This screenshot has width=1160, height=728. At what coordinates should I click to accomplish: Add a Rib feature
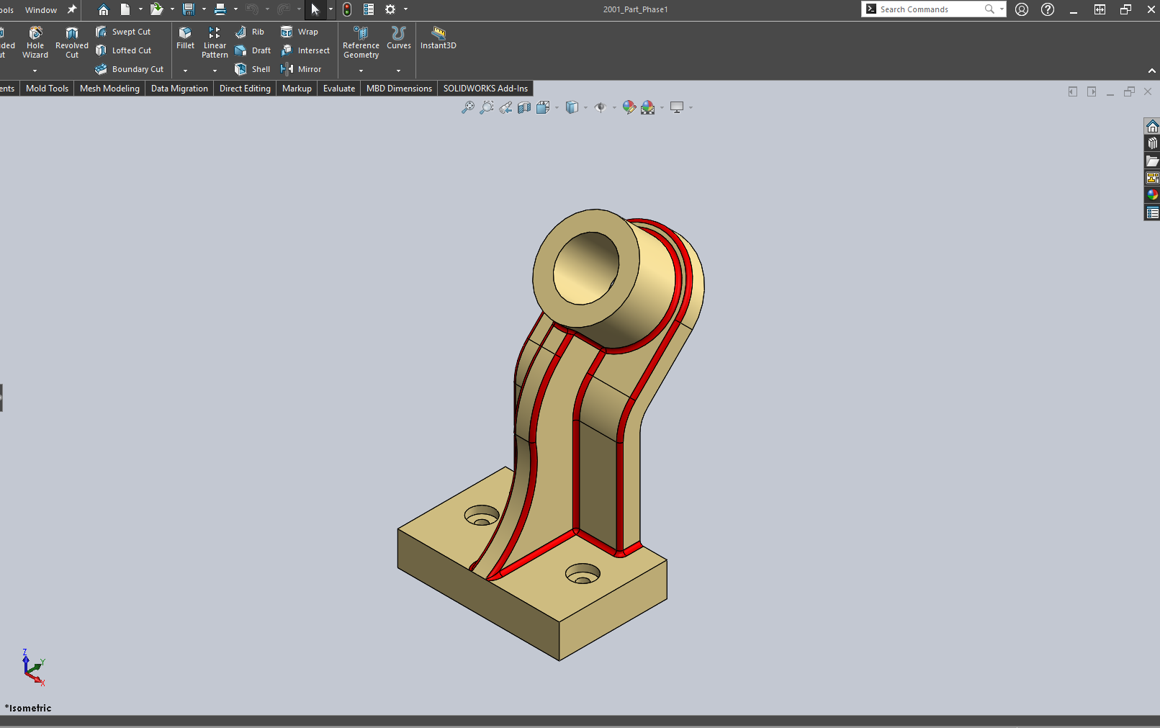click(x=250, y=32)
